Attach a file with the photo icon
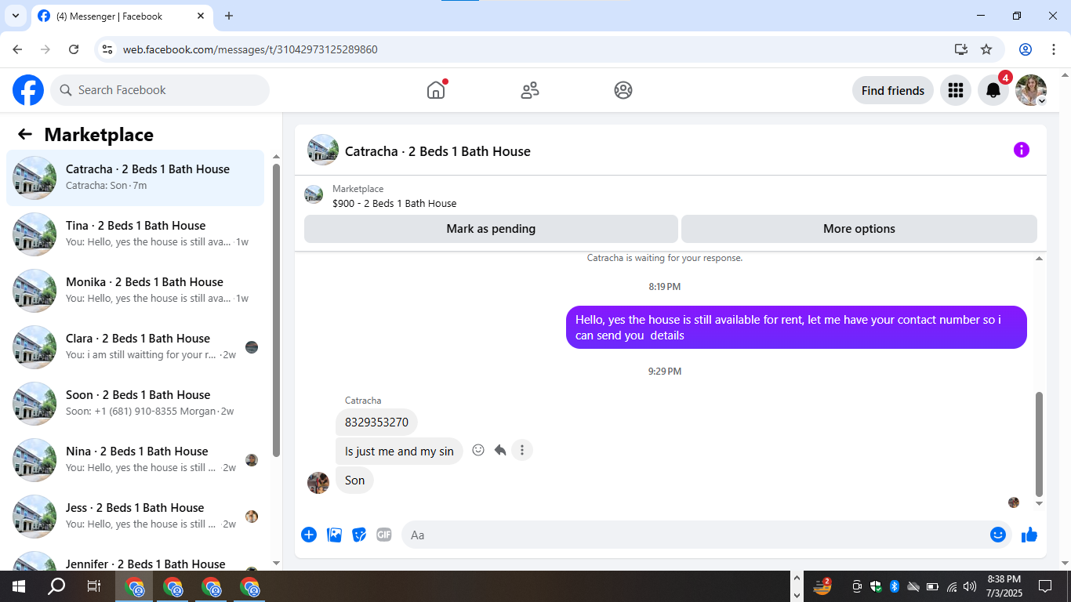The image size is (1071, 602). coord(334,535)
